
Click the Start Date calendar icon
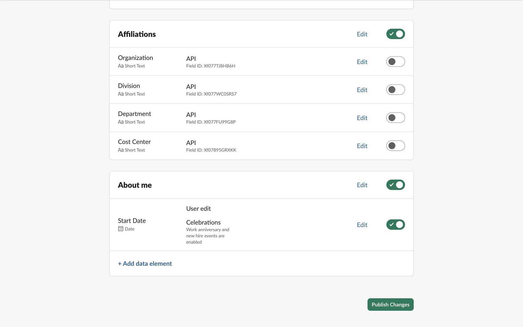click(121, 229)
